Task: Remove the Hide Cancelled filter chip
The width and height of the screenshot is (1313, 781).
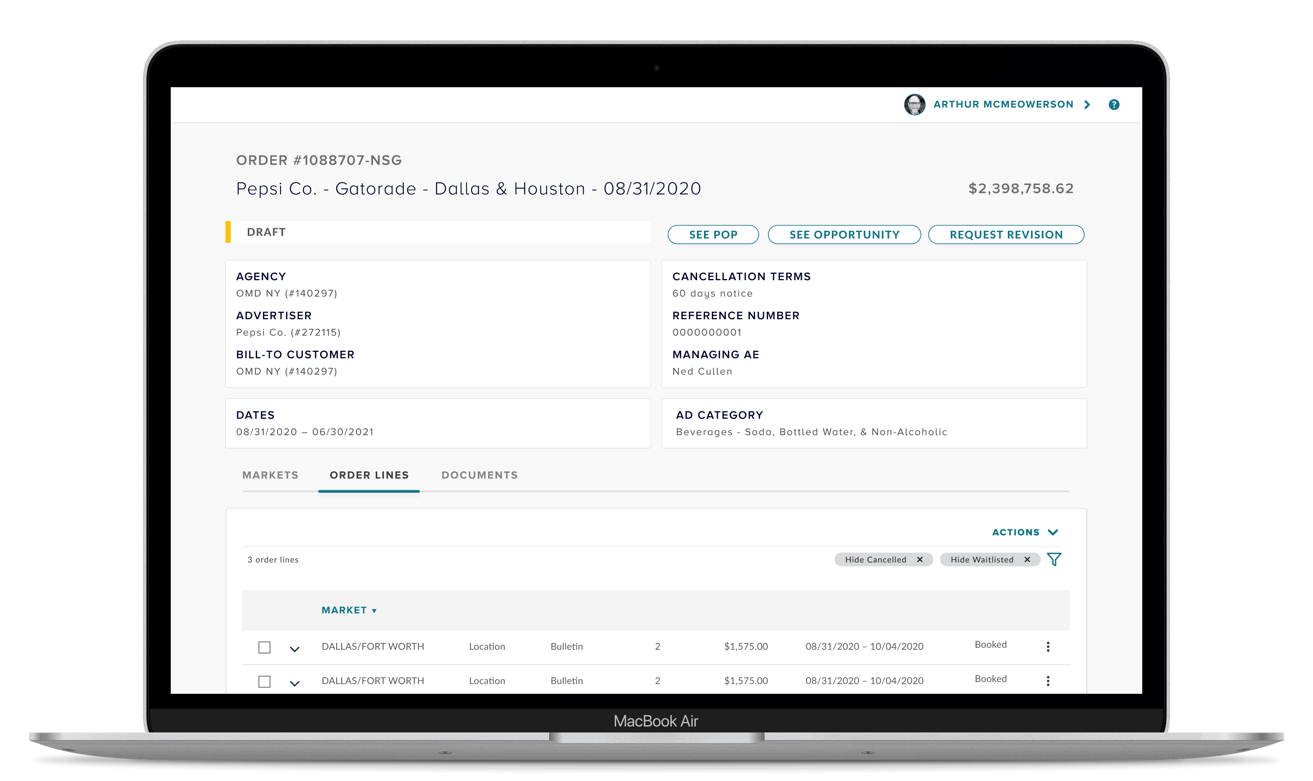Action: point(919,560)
